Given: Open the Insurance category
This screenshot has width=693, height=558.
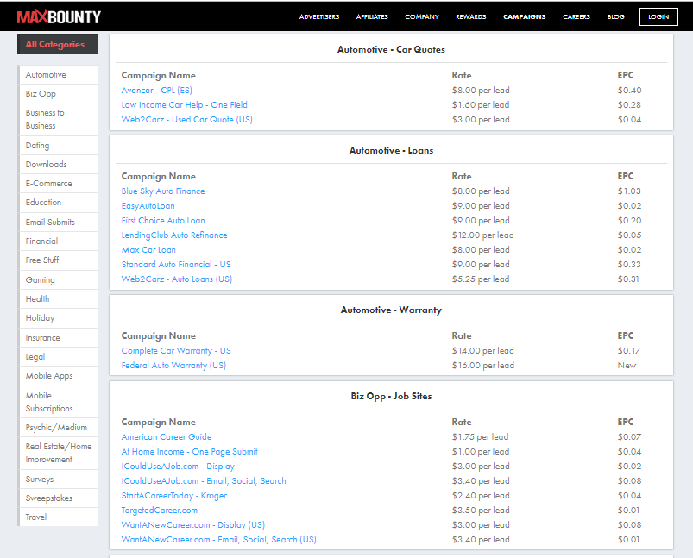Looking at the screenshot, I should point(59,338).
